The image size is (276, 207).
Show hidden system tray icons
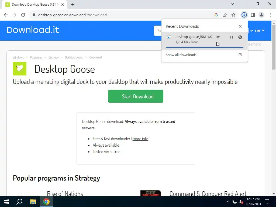coord(228,202)
